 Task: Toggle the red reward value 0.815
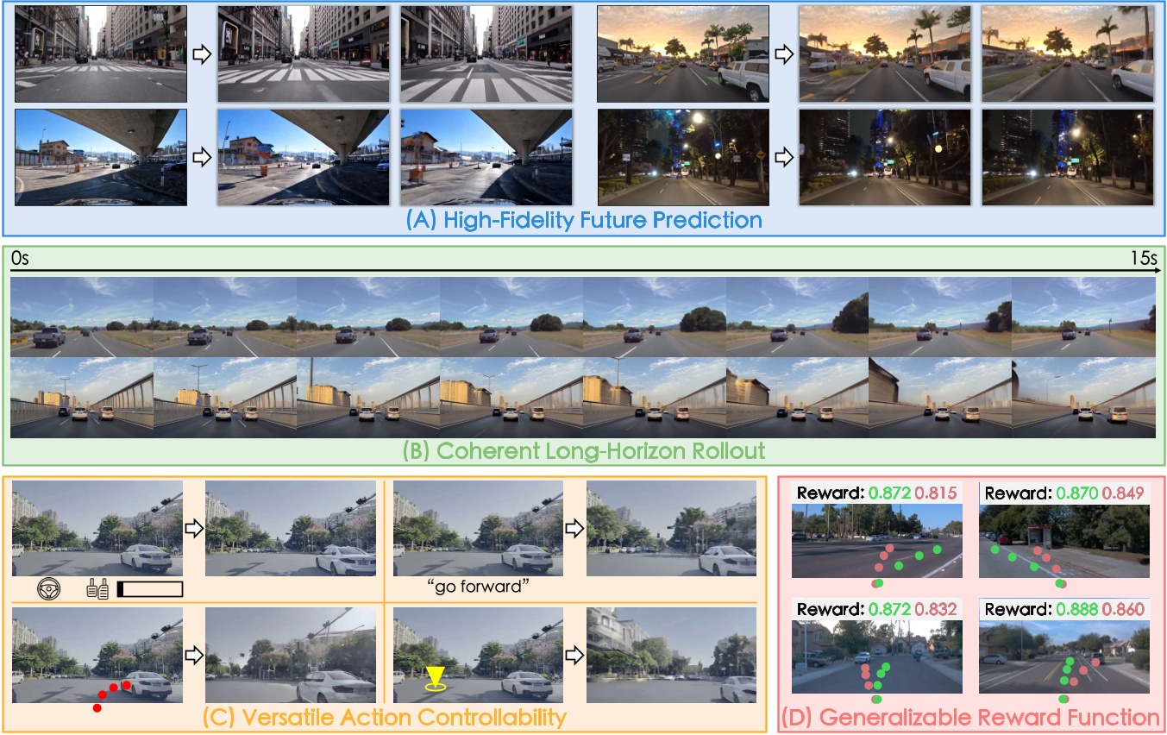pyautogui.click(x=937, y=493)
